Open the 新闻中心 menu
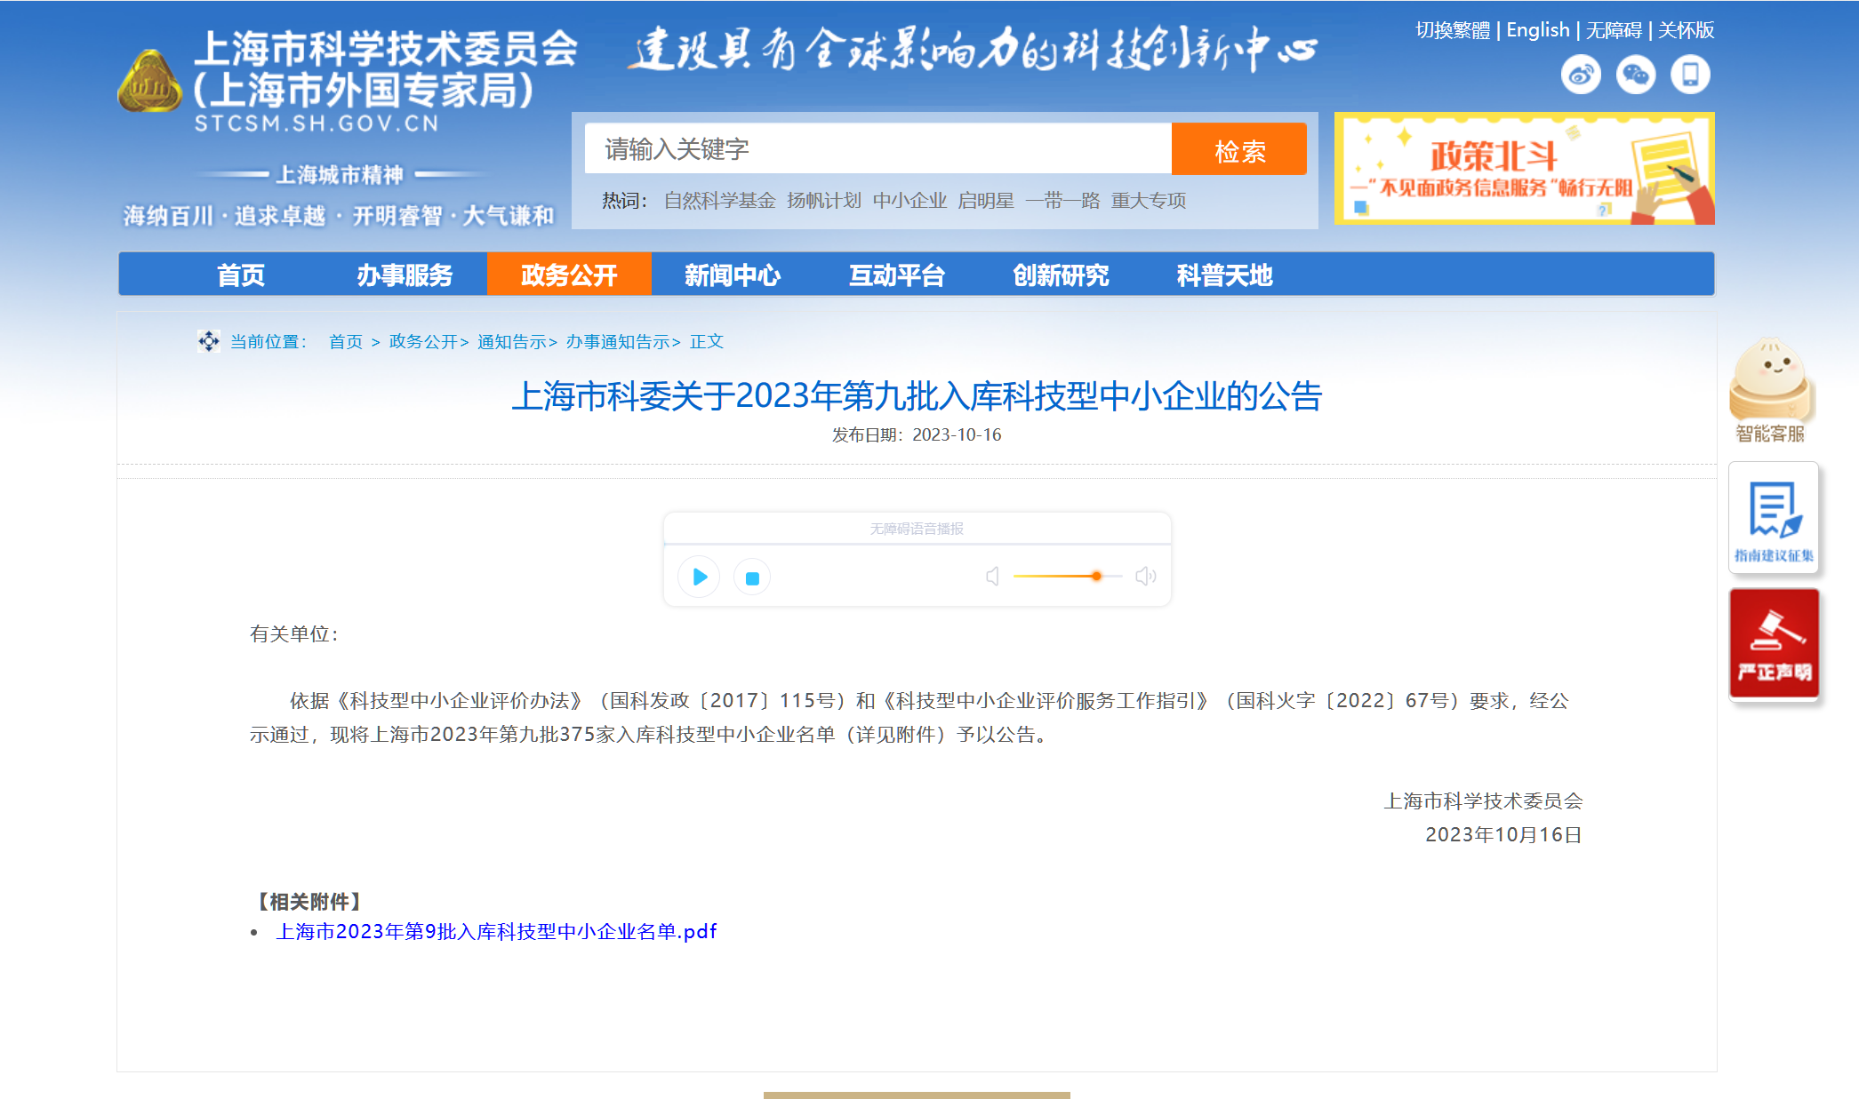The image size is (1859, 1099). [732, 275]
